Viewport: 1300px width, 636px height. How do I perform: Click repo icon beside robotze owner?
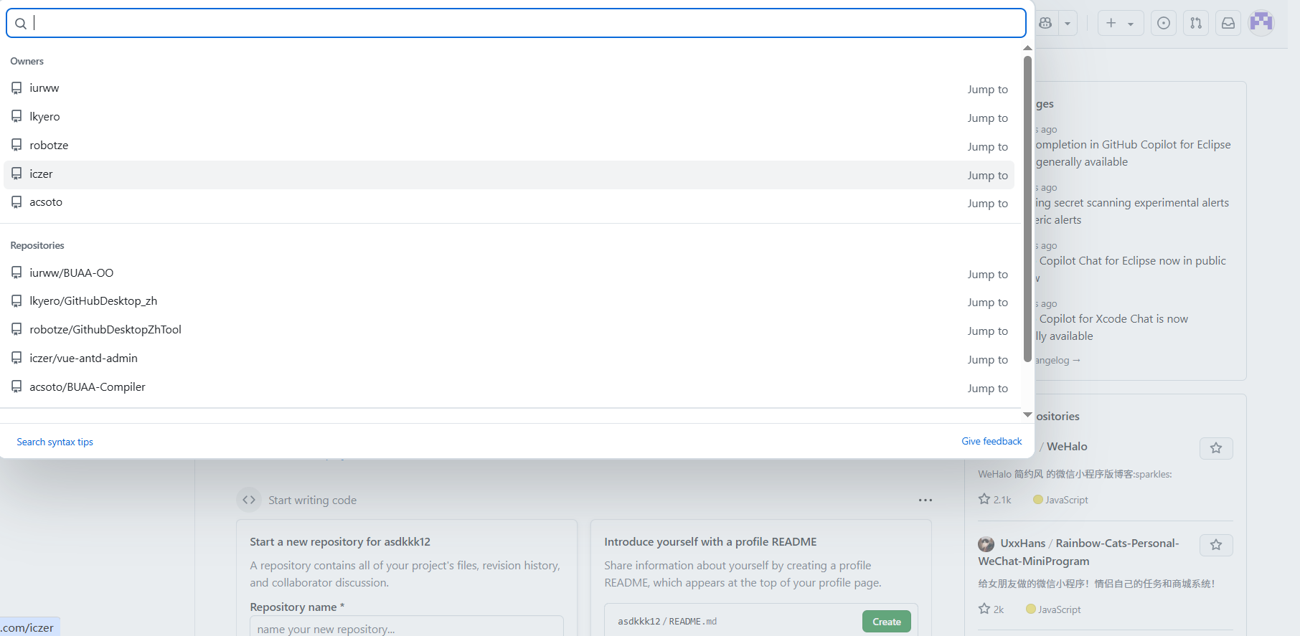tap(17, 146)
